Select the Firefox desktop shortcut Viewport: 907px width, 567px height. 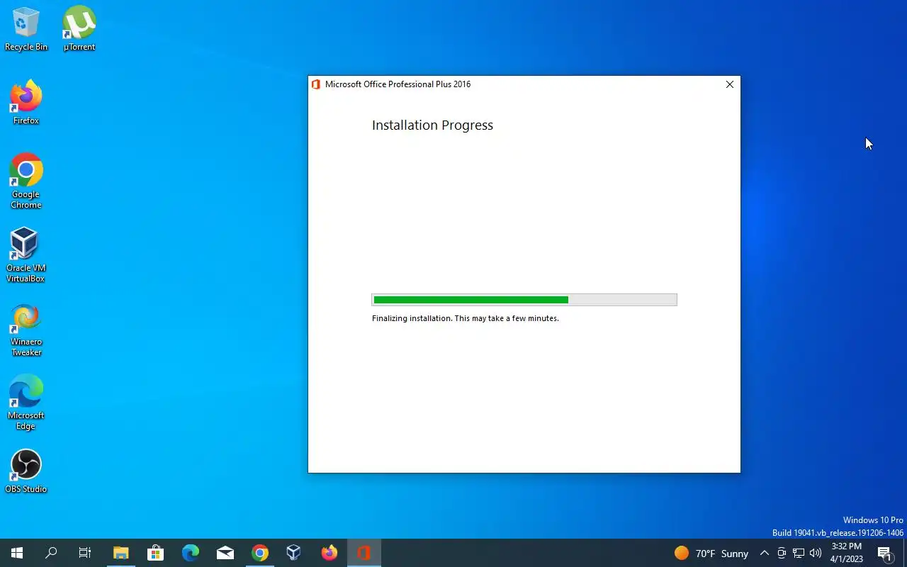tap(26, 103)
